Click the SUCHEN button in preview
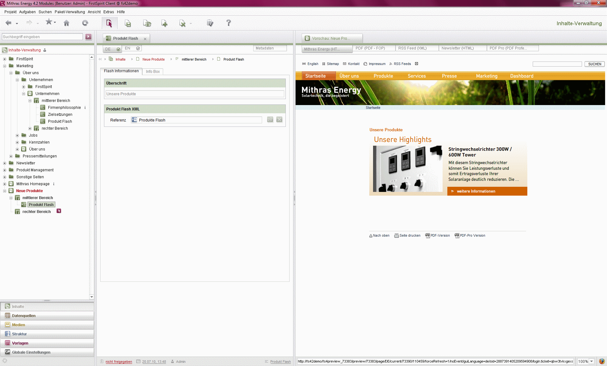This screenshot has height=366, width=607. [595, 64]
